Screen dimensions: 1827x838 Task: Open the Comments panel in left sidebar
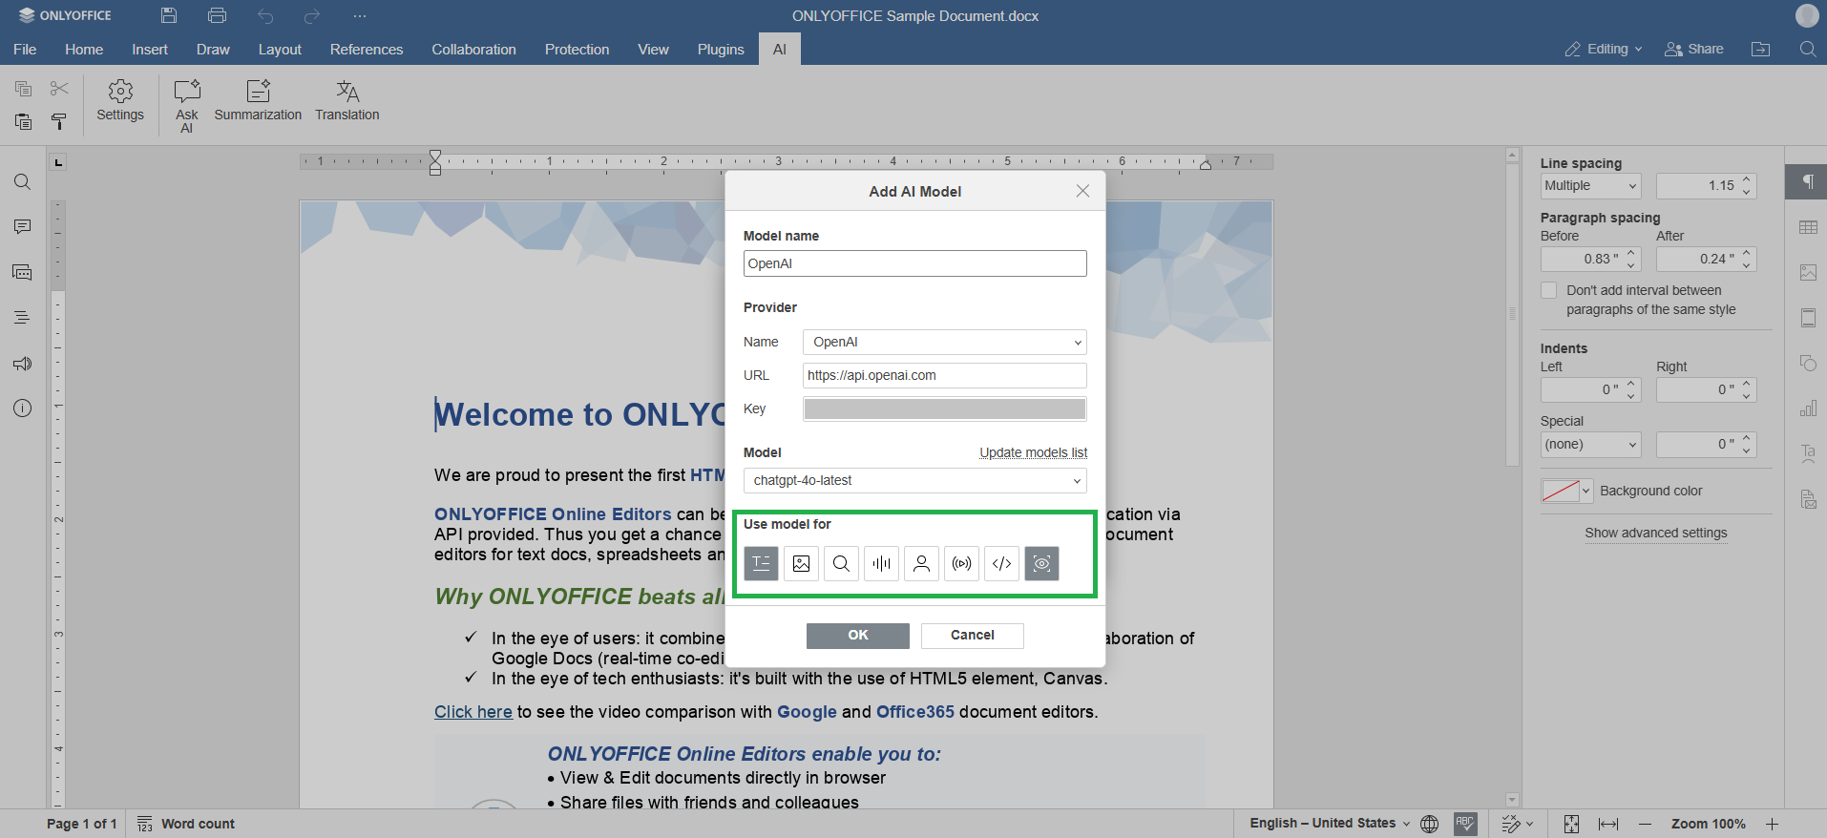[x=23, y=227]
